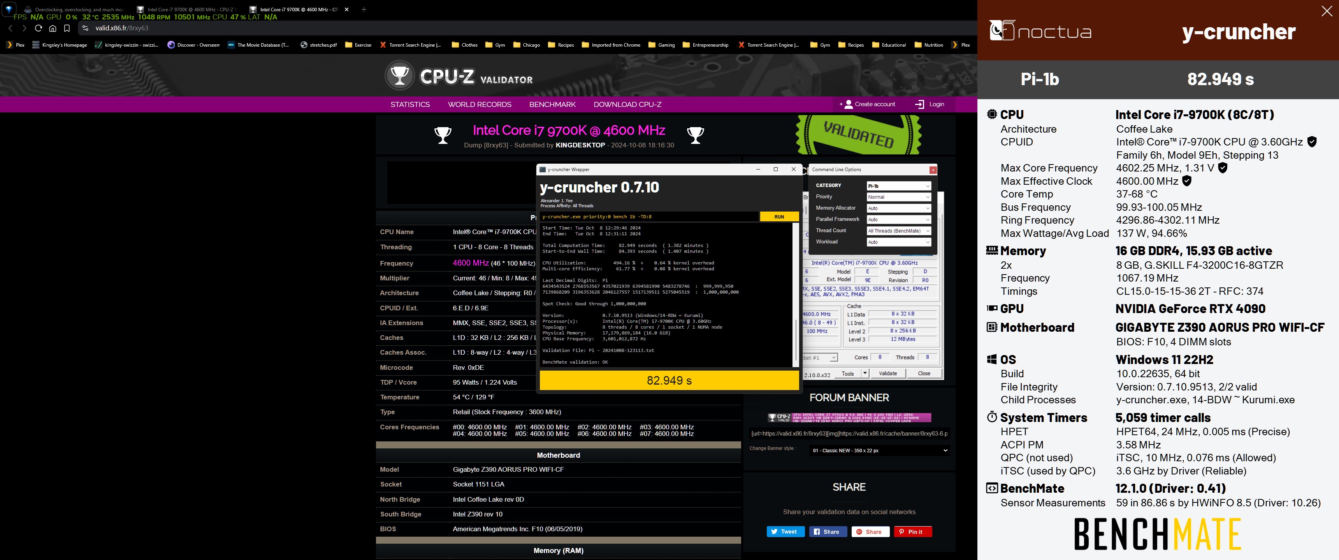This screenshot has height=560, width=1339.
Task: Open the Workload dropdown
Action: 898,242
